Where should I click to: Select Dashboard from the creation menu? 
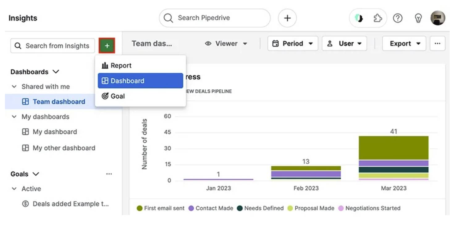(127, 81)
